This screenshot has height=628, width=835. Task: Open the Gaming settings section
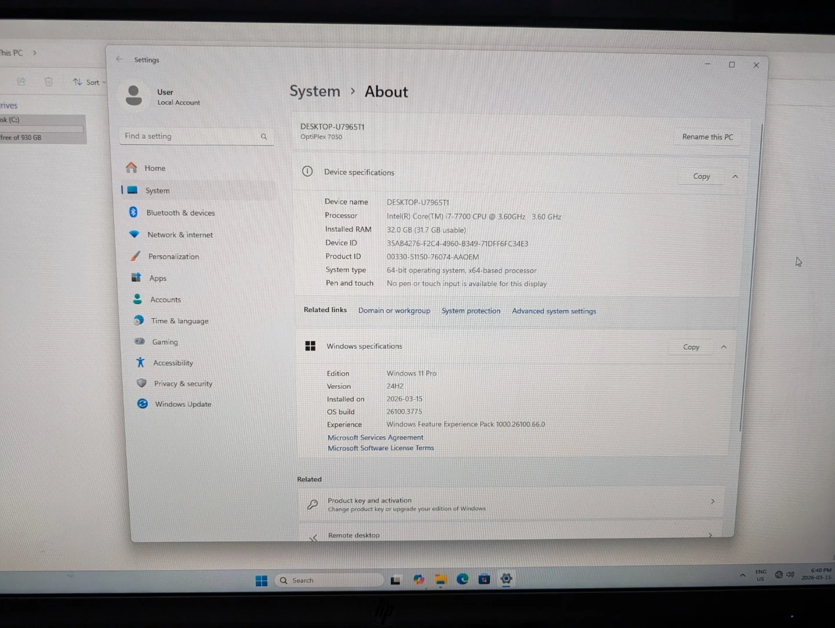point(165,342)
